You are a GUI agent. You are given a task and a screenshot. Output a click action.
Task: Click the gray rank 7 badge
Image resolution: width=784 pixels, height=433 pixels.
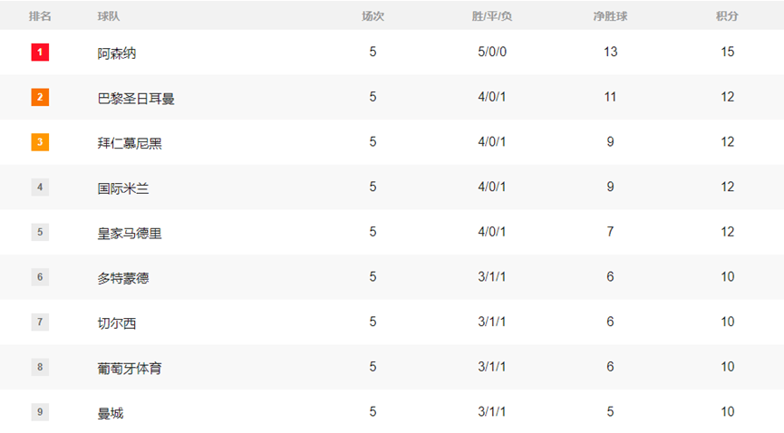pos(40,322)
